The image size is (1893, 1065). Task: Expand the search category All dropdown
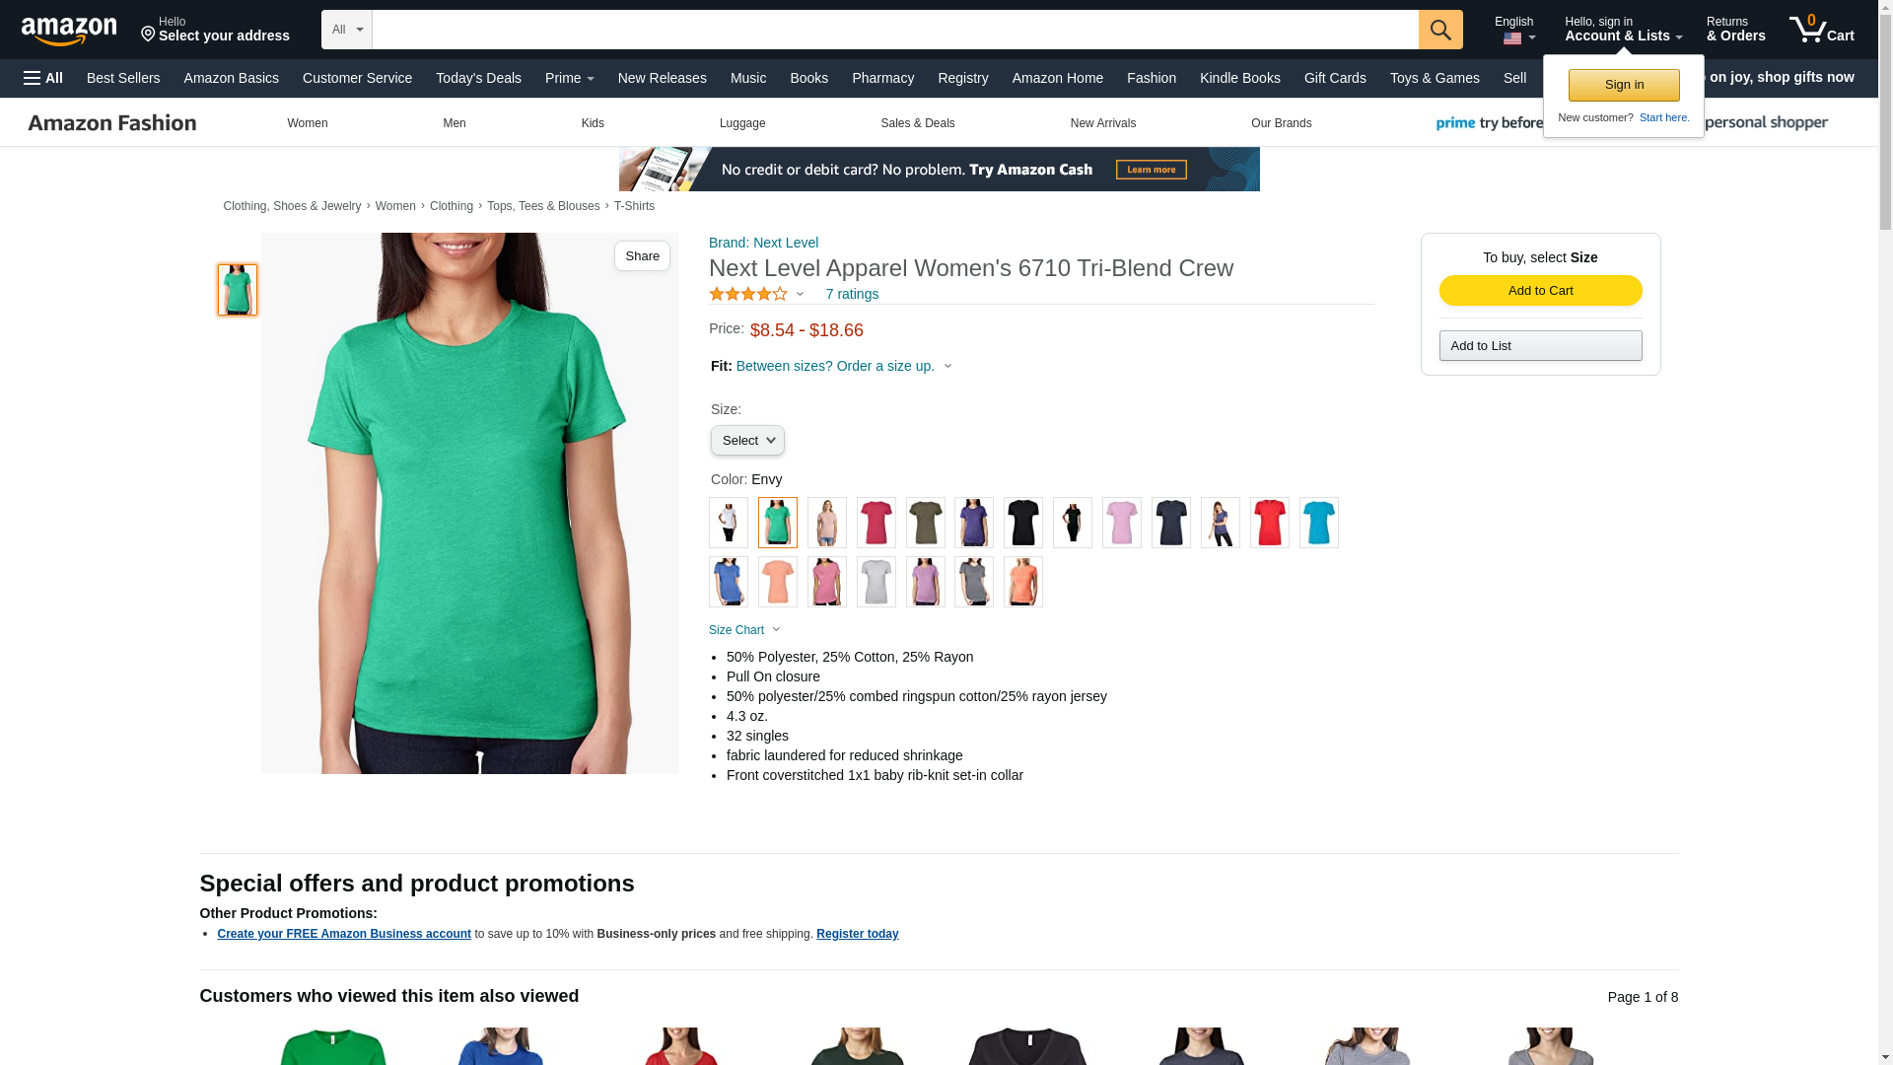pos(346,30)
